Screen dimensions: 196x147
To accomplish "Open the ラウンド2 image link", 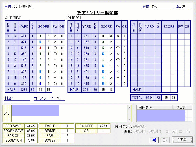I will pyautogui.click(x=154, y=131).
